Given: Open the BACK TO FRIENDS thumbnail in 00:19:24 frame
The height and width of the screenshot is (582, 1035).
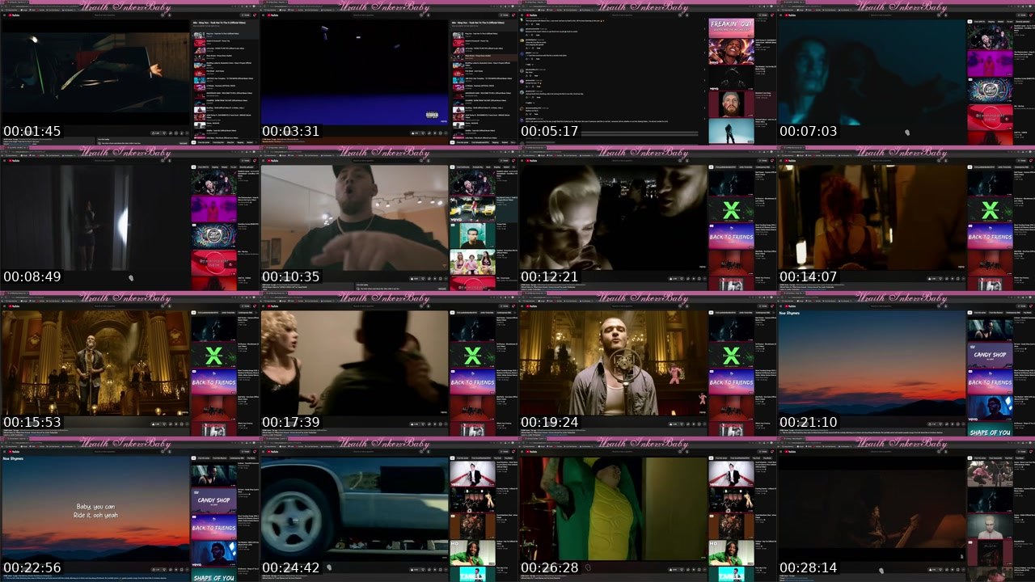Looking at the screenshot, I should [x=731, y=382].
